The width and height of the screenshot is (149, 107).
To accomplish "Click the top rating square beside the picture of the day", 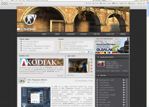I will coord(91,59).
